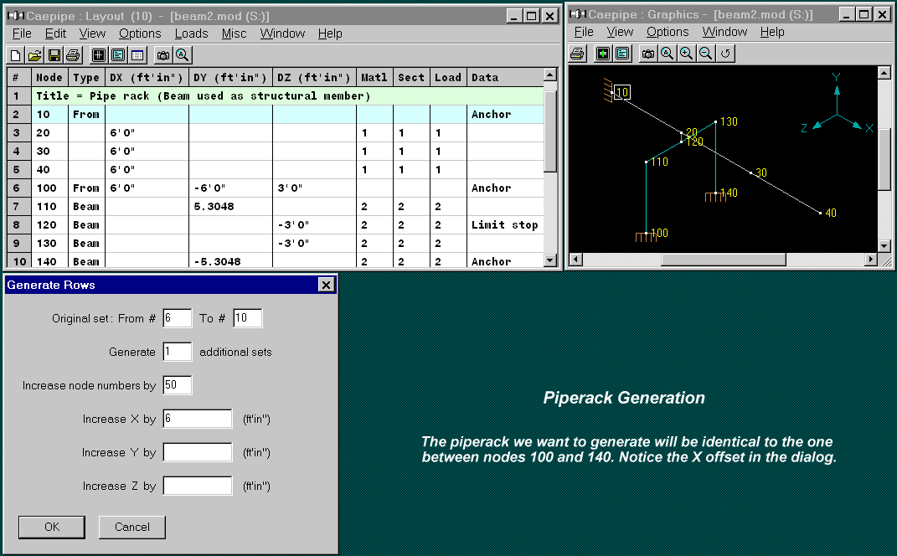Print from the Graphics window toolbar
This screenshot has width=897, height=556.
pos(578,54)
